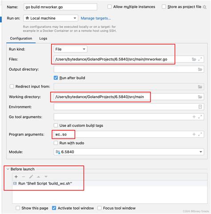Open the Run kind dropdown
The width and height of the screenshot is (211, 214).
point(70,49)
